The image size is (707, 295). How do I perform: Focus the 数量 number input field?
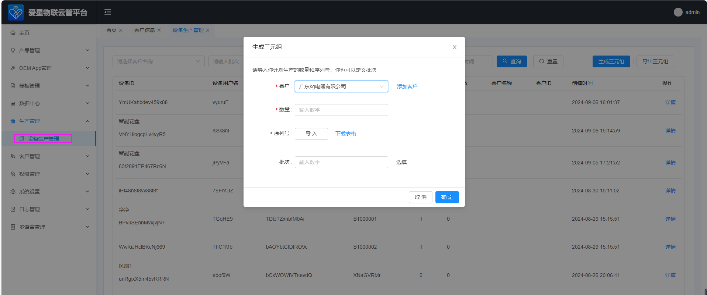coord(341,110)
